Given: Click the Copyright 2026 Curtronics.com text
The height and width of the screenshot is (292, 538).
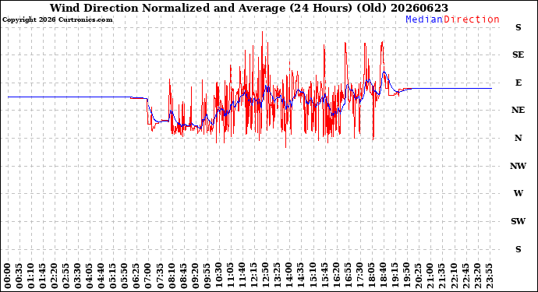Looking at the screenshot, I should coord(57,19).
